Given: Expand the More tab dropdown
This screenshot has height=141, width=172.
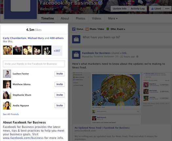Looking at the screenshot, I should (113, 18).
